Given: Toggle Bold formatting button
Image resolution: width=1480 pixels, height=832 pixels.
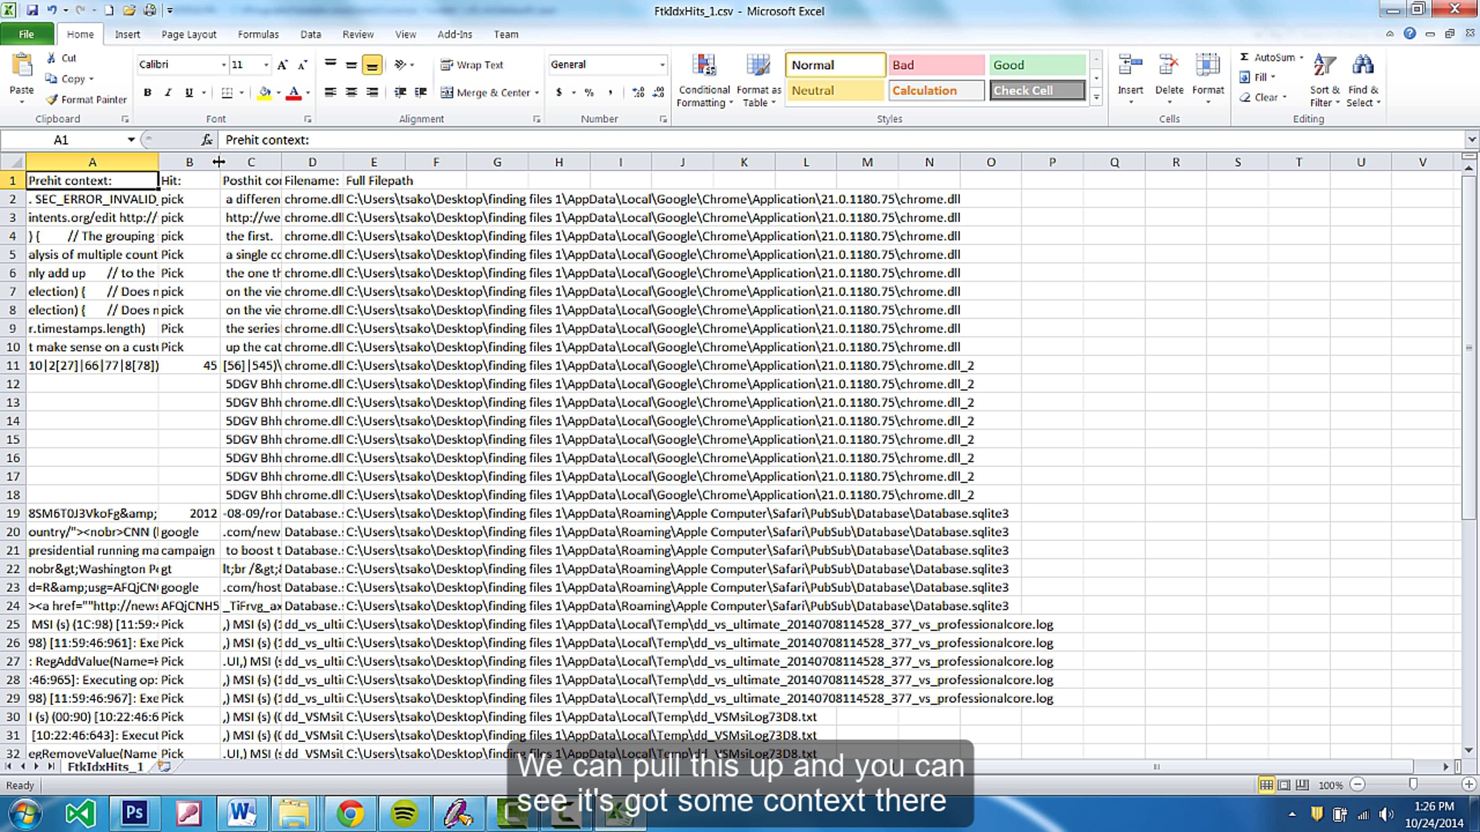Looking at the screenshot, I should (147, 92).
